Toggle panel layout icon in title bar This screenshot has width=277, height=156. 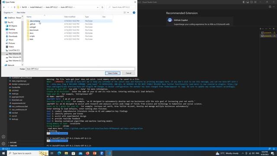pos(248,2)
